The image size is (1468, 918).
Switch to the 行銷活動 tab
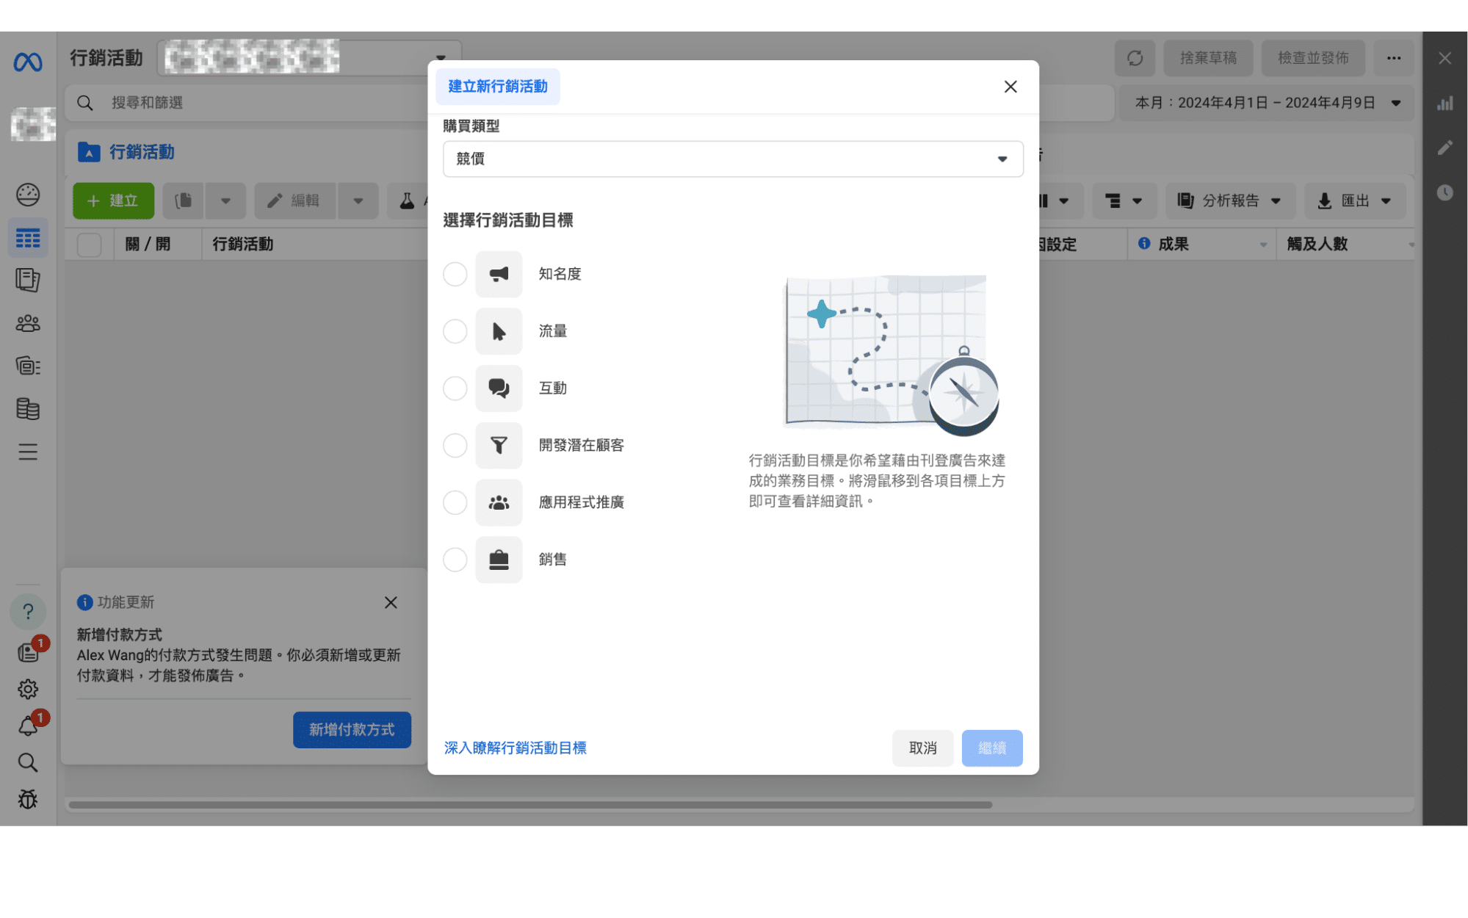point(141,152)
